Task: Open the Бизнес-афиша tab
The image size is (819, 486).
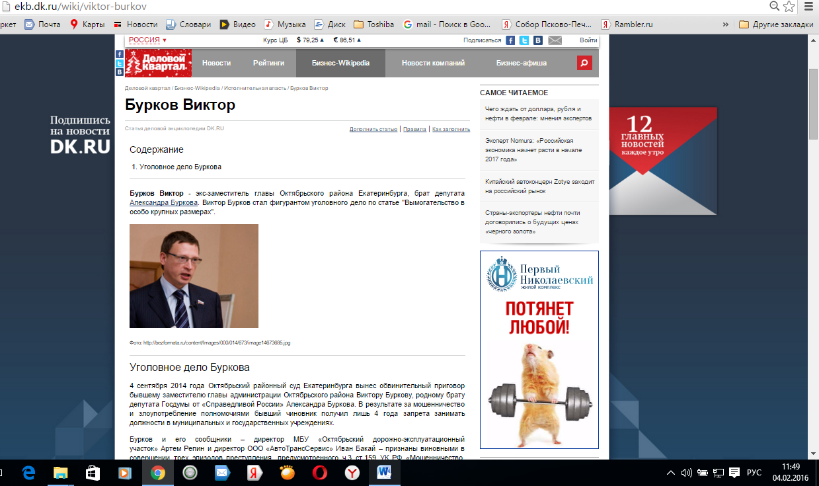Action: point(522,63)
